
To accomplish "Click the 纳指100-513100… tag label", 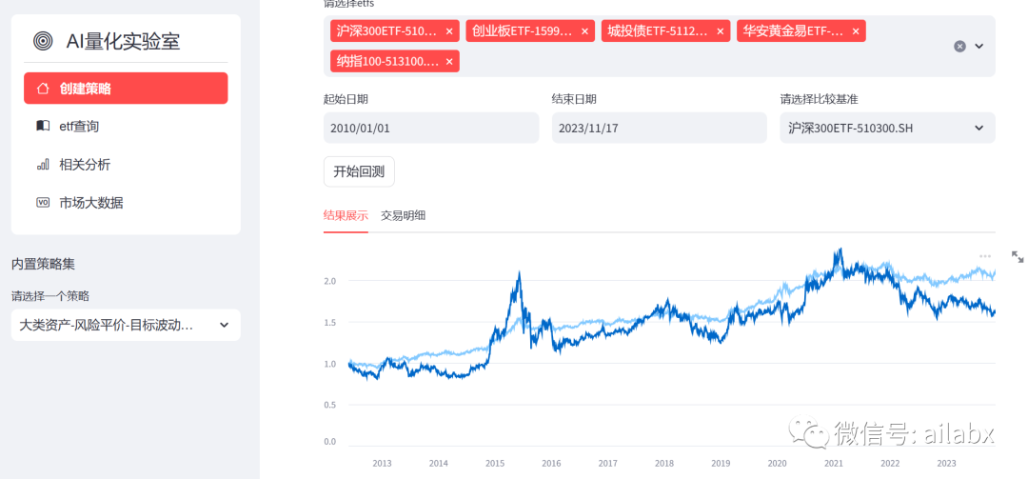I will (x=387, y=61).
